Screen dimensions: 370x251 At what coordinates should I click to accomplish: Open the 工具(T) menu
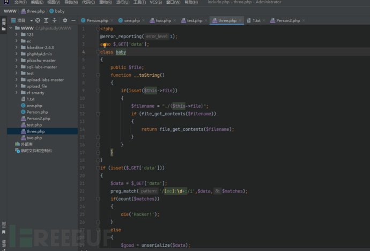[139, 2]
